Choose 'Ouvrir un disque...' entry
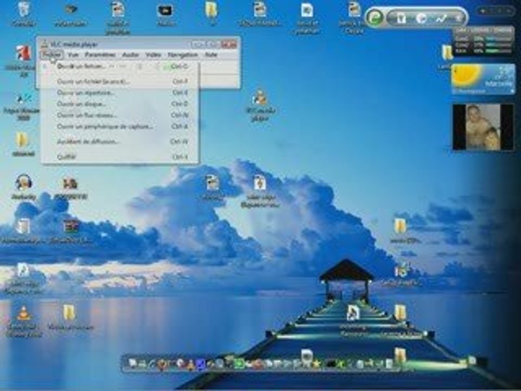Screen dimensions: 521x391 [x=119, y=104]
